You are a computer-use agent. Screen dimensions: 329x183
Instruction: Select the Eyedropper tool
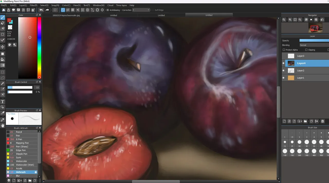(x=3, y=120)
